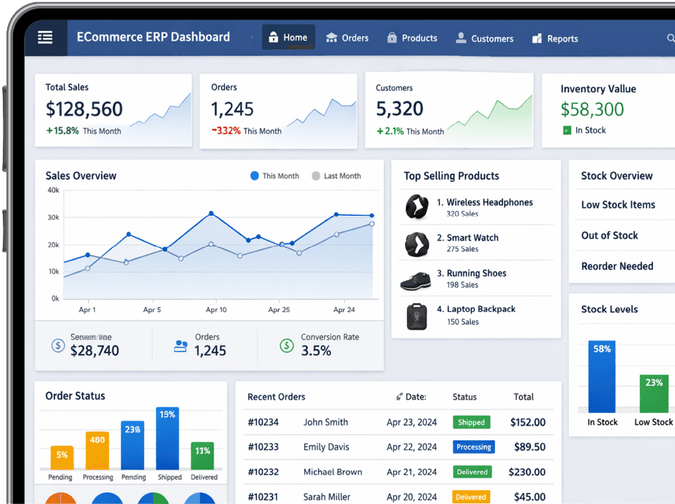Image resolution: width=675 pixels, height=504 pixels.
Task: Toggle the This Month legend dot
Action: tap(254, 176)
